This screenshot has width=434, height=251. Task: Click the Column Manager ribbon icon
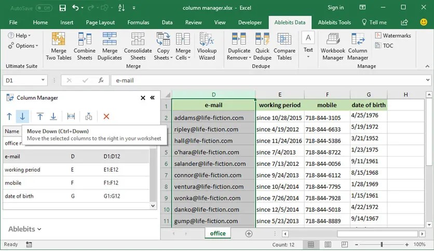pyautogui.click(x=358, y=40)
